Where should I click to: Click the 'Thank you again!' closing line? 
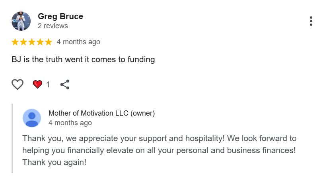[54, 163]
